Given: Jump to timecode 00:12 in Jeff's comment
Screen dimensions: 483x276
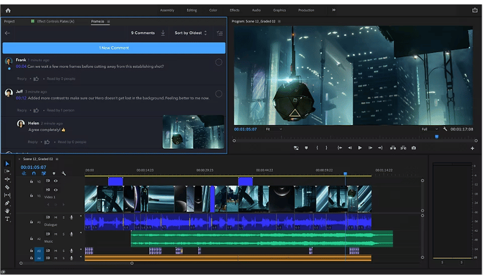Looking at the screenshot, I should [x=21, y=98].
